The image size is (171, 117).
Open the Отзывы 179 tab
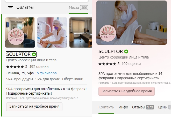[143, 107]
